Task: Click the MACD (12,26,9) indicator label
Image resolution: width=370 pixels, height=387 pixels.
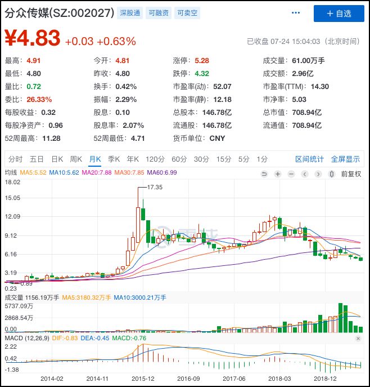Action: pyautogui.click(x=27, y=338)
